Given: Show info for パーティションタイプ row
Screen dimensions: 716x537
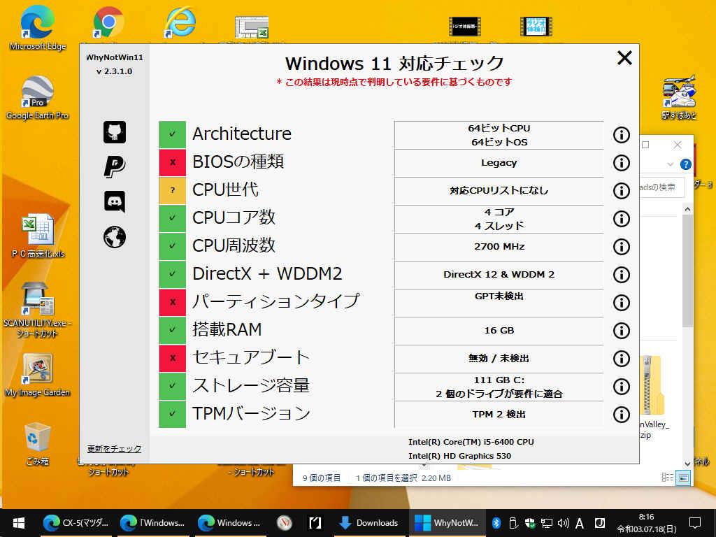Looking at the screenshot, I should click(621, 302).
